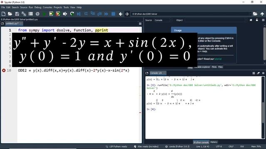Re-run the last script
This screenshot has width=266, height=149.
click(72, 14)
